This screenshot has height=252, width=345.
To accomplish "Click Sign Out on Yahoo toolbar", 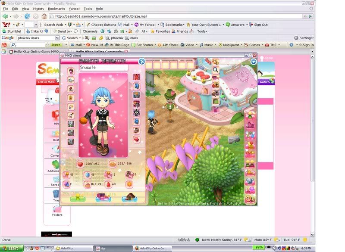I will 258,25.
